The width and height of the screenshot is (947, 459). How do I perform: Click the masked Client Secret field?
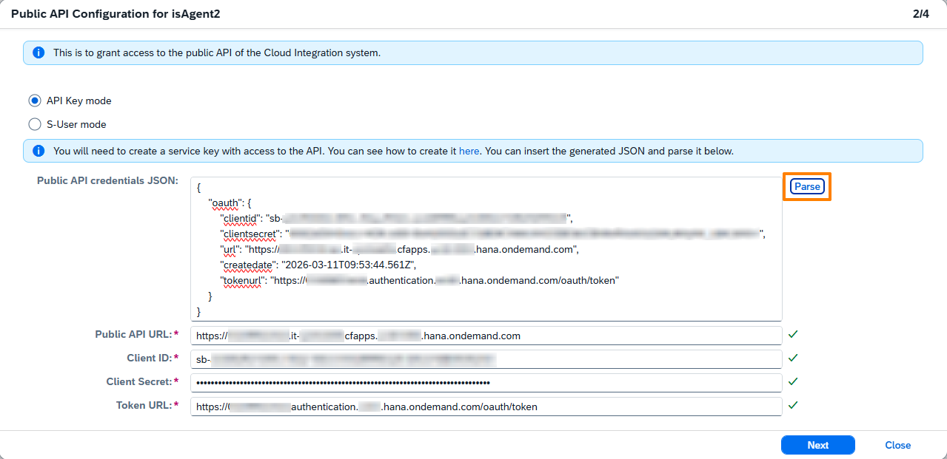(486, 383)
